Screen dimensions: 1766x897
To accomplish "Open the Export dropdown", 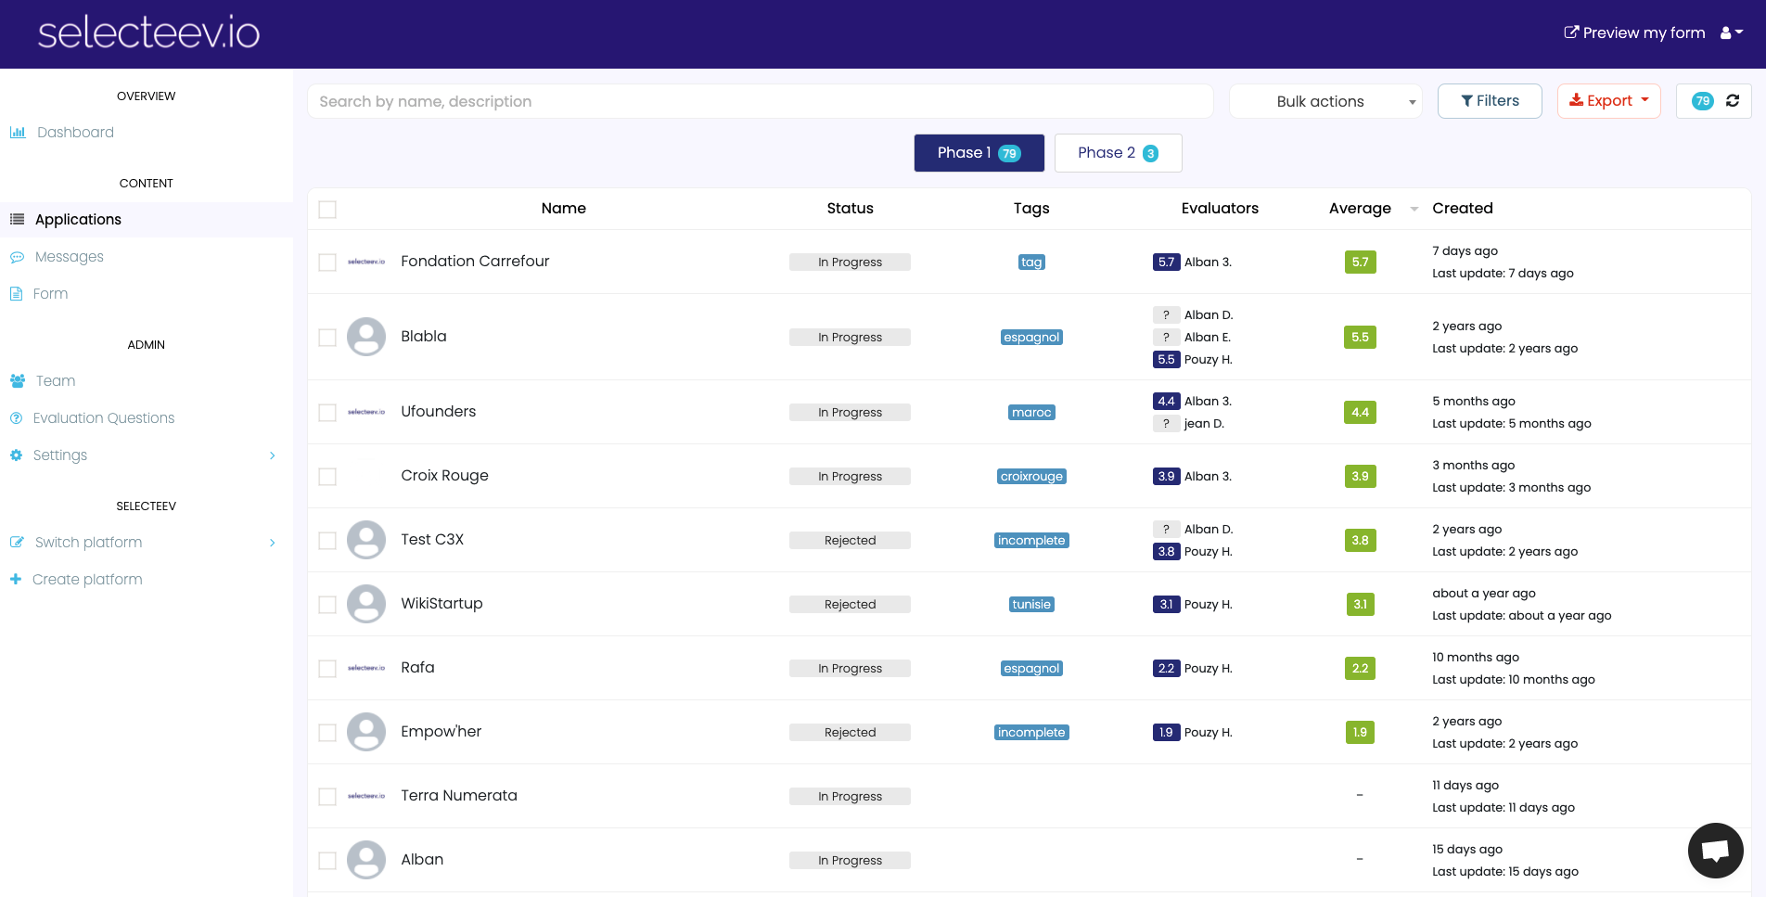I will 1609,101.
